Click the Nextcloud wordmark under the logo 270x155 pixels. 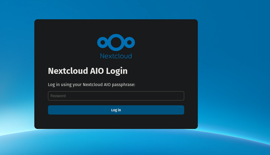pyautogui.click(x=116, y=56)
